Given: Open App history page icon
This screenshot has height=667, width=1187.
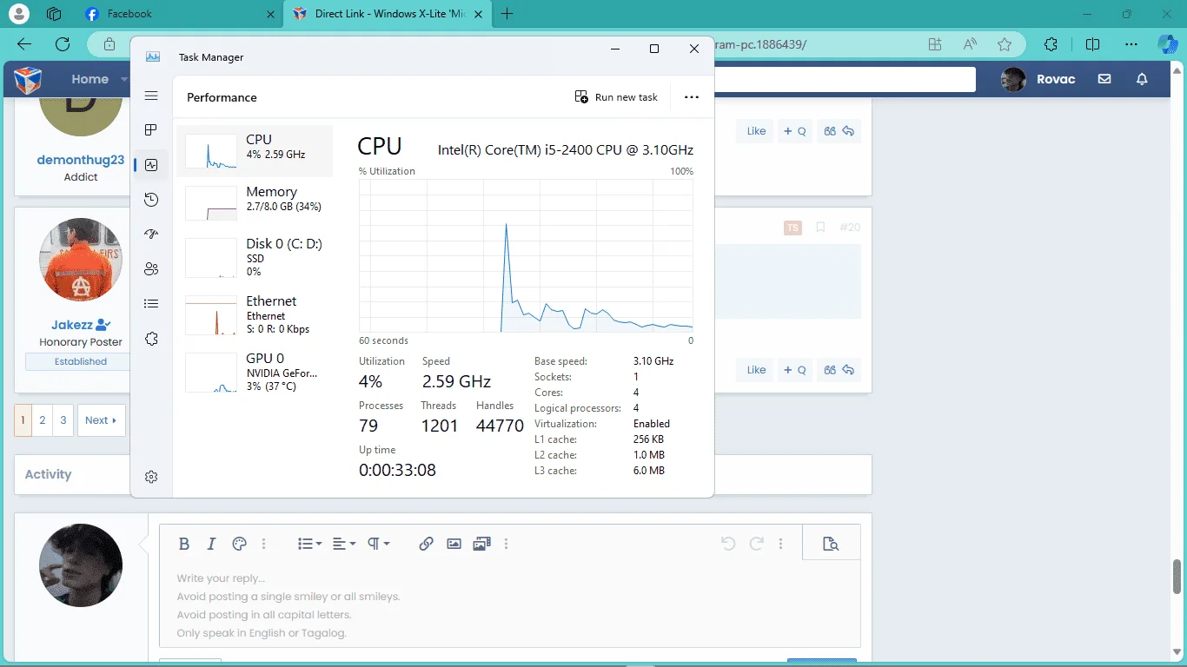Looking at the screenshot, I should (x=151, y=200).
